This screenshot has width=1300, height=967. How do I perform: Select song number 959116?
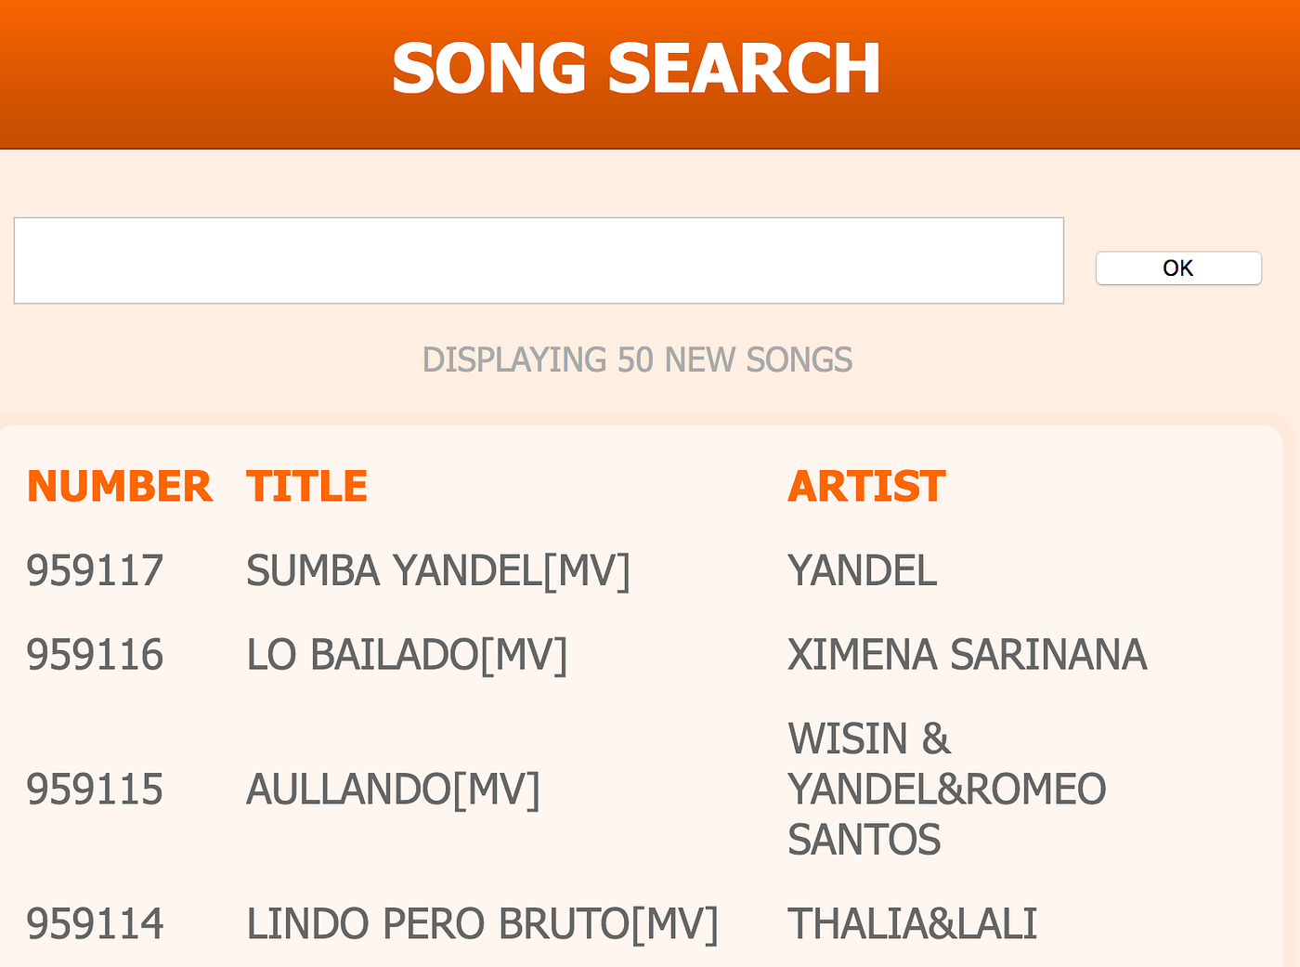(95, 655)
